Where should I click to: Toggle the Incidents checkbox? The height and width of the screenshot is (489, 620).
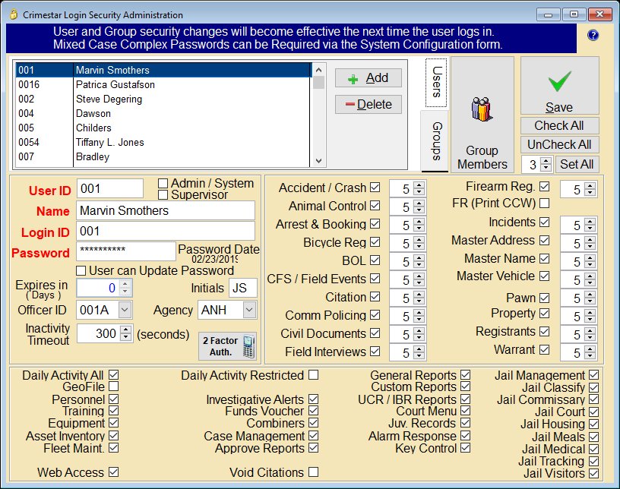[545, 222]
